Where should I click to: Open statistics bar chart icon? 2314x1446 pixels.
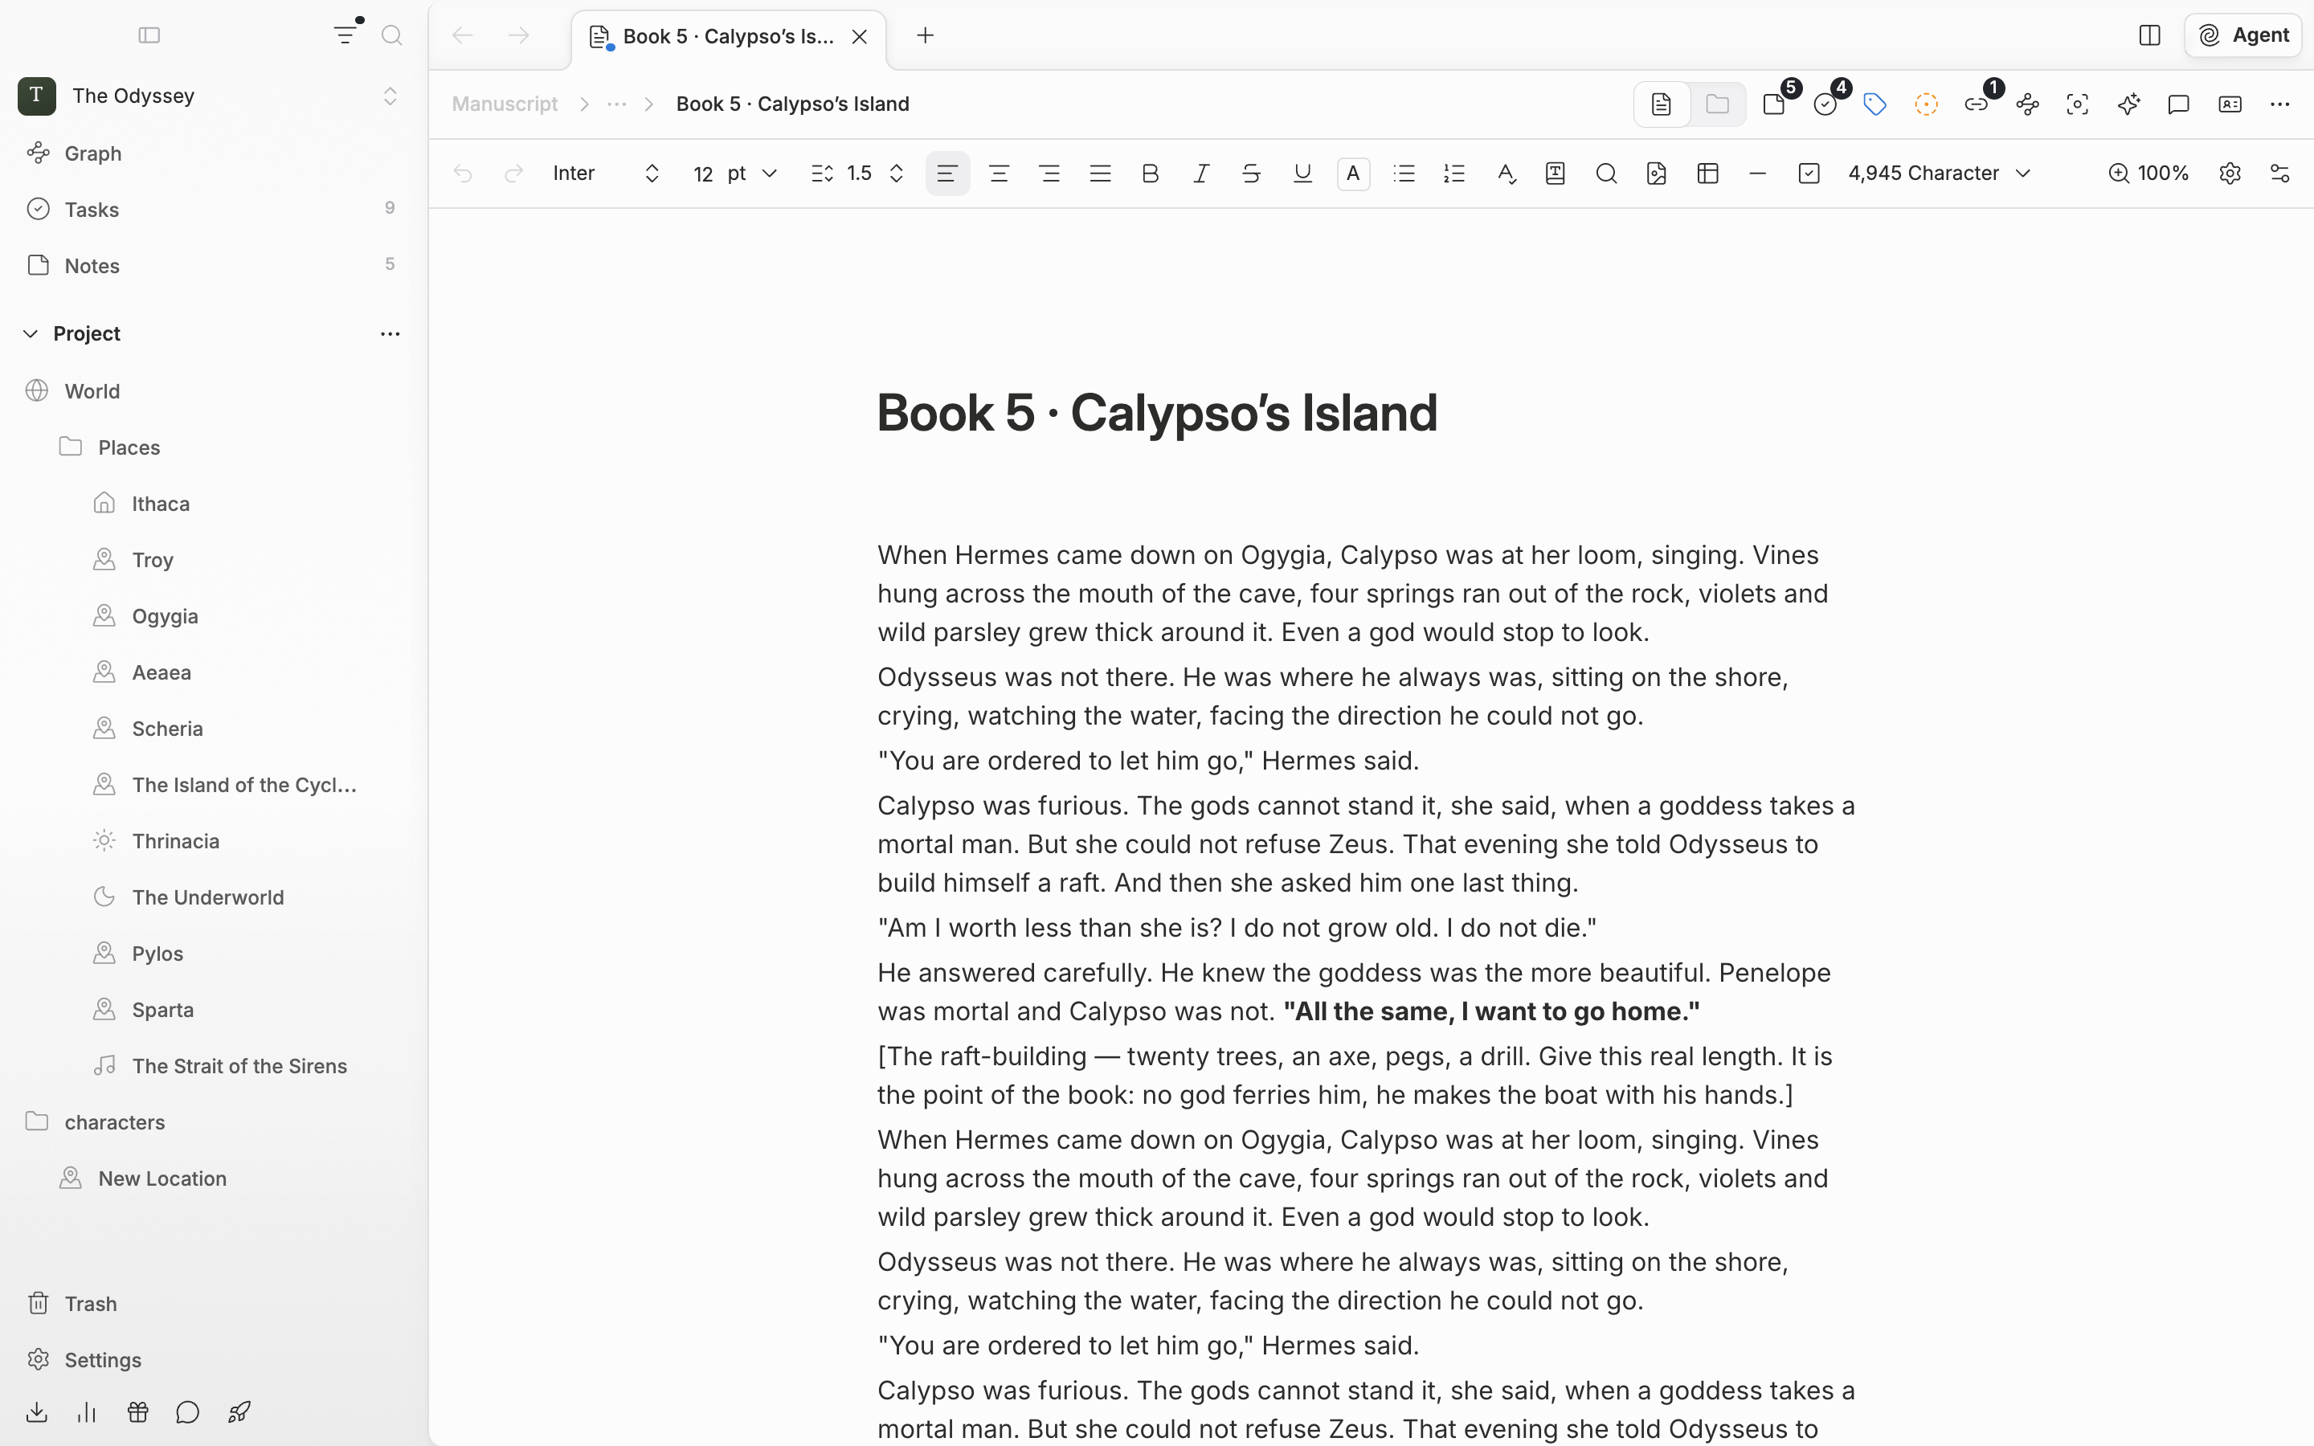[x=87, y=1412]
